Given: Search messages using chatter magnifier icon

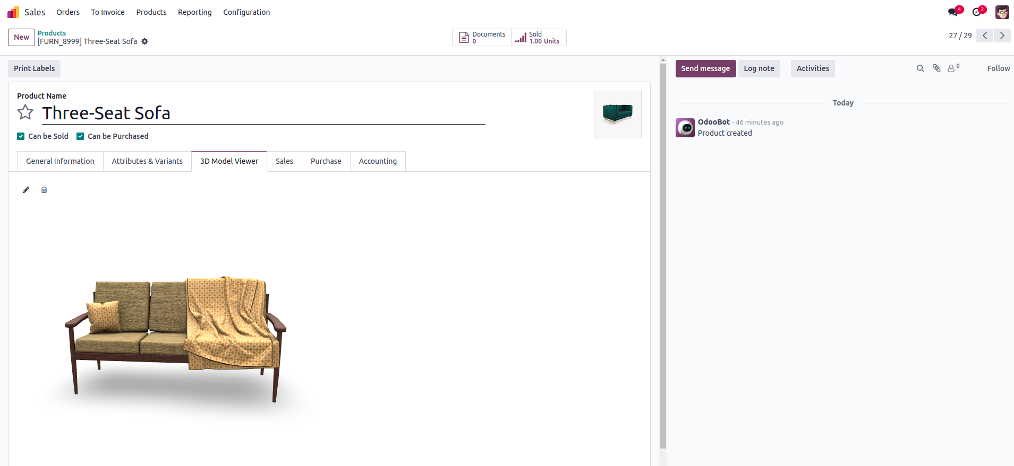Looking at the screenshot, I should 921,68.
